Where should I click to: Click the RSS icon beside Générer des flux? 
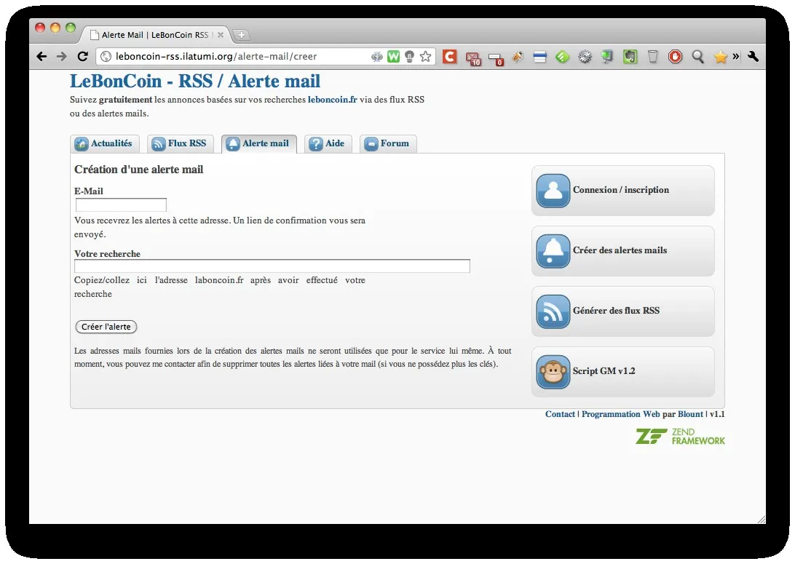(x=553, y=311)
